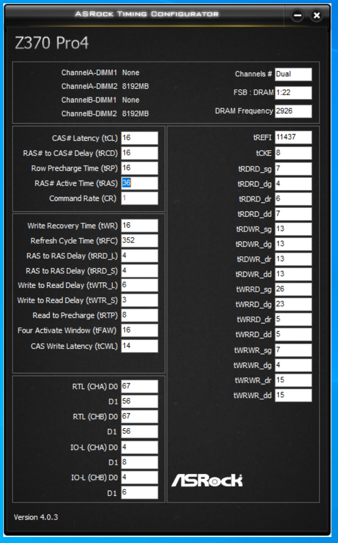Select the tWRRD_dg field showing 23
The width and height of the screenshot is (338, 543).
(x=293, y=304)
